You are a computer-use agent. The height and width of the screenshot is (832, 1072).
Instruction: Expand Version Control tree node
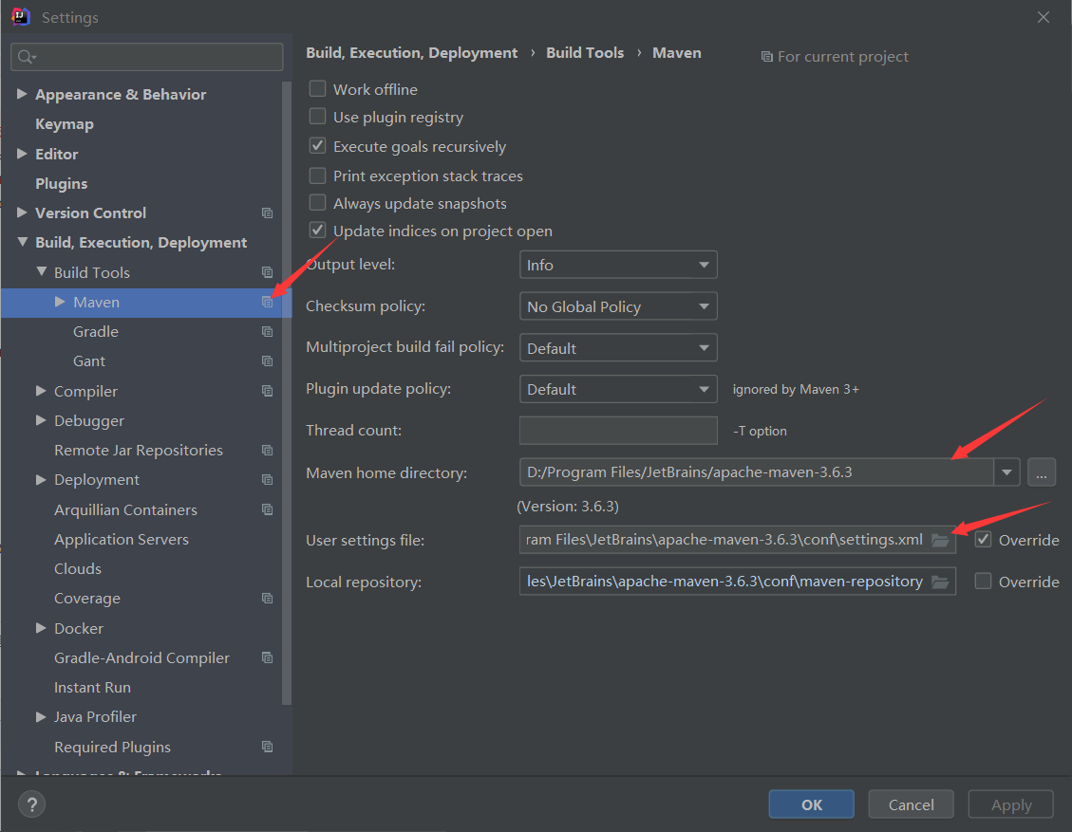tap(22, 213)
